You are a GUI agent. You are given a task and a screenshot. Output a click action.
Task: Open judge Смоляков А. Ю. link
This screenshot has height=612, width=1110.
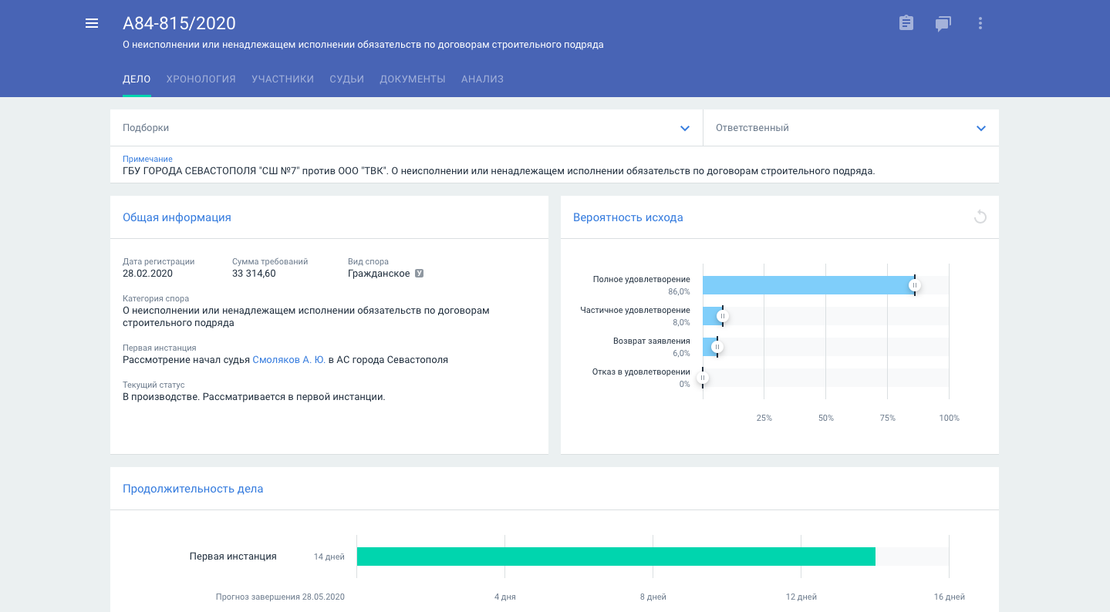click(x=288, y=360)
